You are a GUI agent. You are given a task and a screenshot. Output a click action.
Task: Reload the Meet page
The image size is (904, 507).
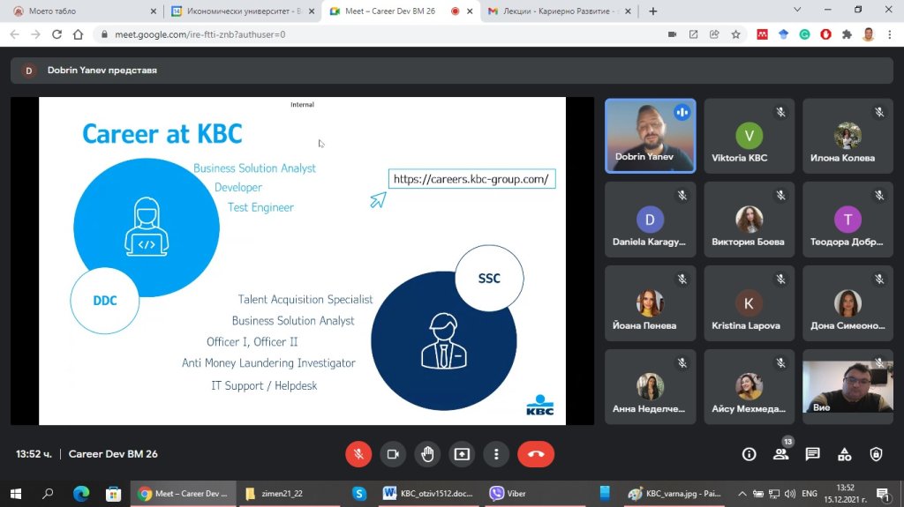click(x=56, y=34)
